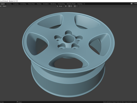The image size is (137, 103).
Task: Toggle proportional editing button
Action: coord(75,6)
